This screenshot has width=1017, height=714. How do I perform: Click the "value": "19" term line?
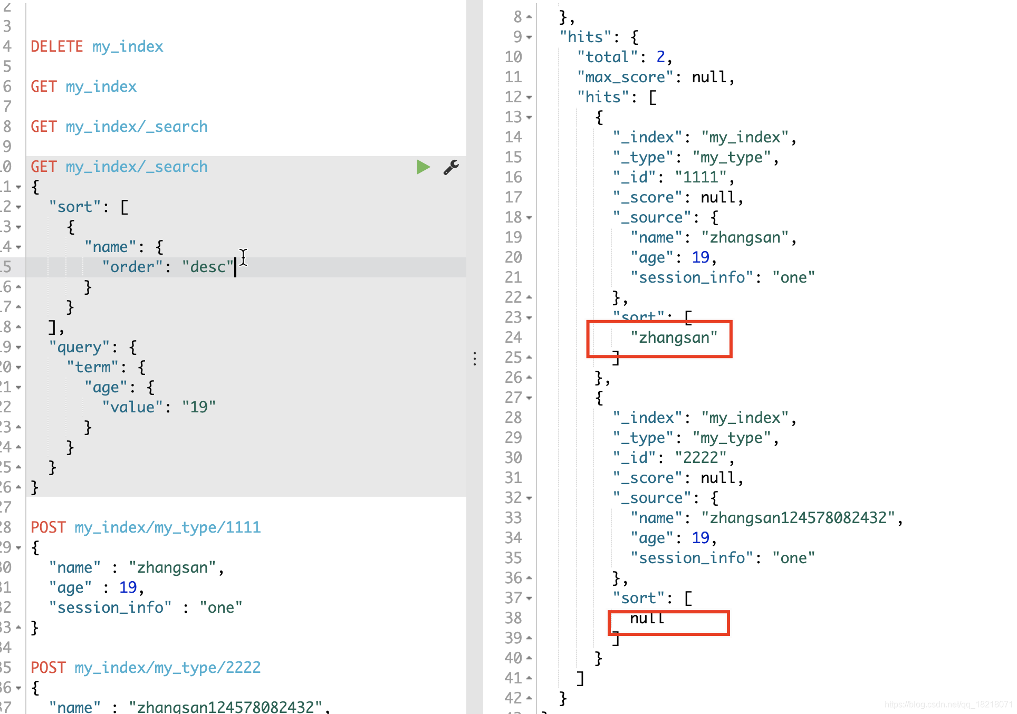pyautogui.click(x=159, y=407)
